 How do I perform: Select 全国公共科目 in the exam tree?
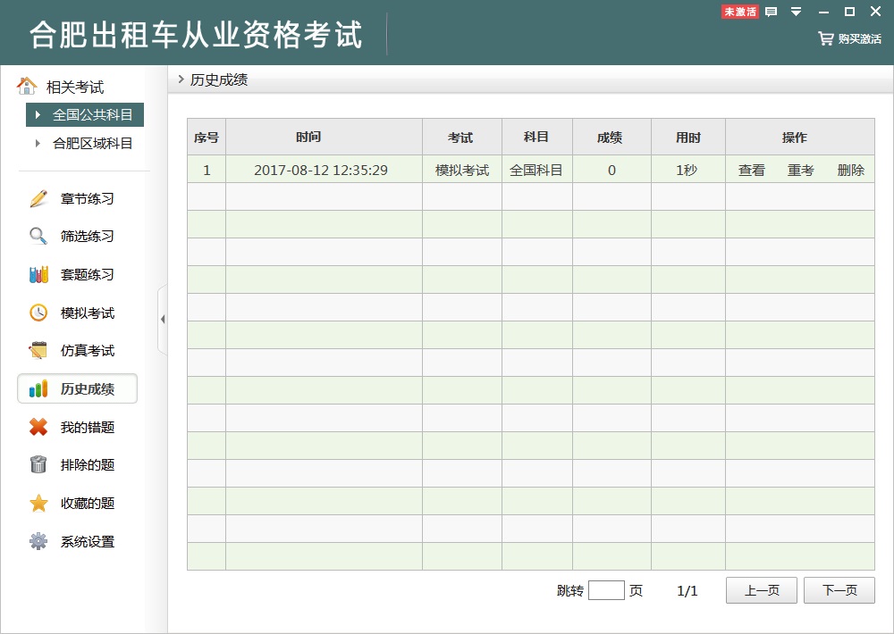(92, 115)
